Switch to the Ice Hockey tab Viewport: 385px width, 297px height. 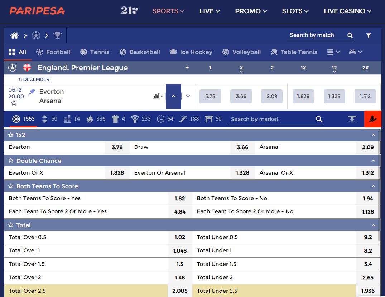[191, 52]
